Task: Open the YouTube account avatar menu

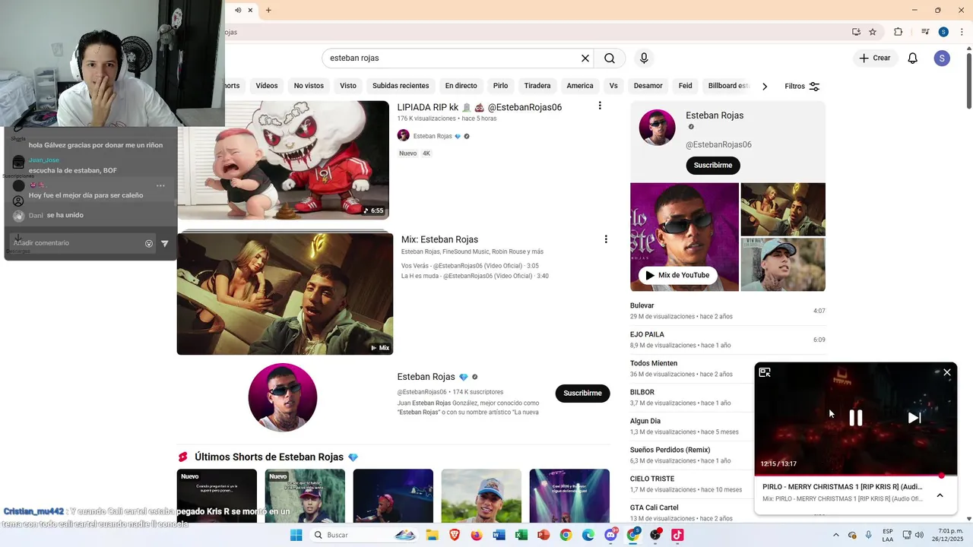Action: pyautogui.click(x=942, y=58)
